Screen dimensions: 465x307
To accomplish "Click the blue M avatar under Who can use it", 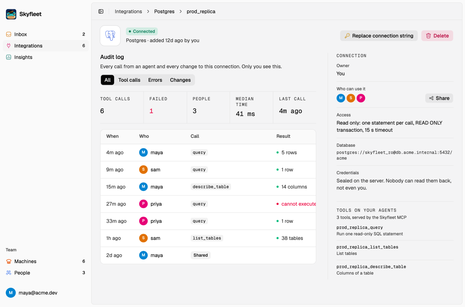I will point(341,98).
